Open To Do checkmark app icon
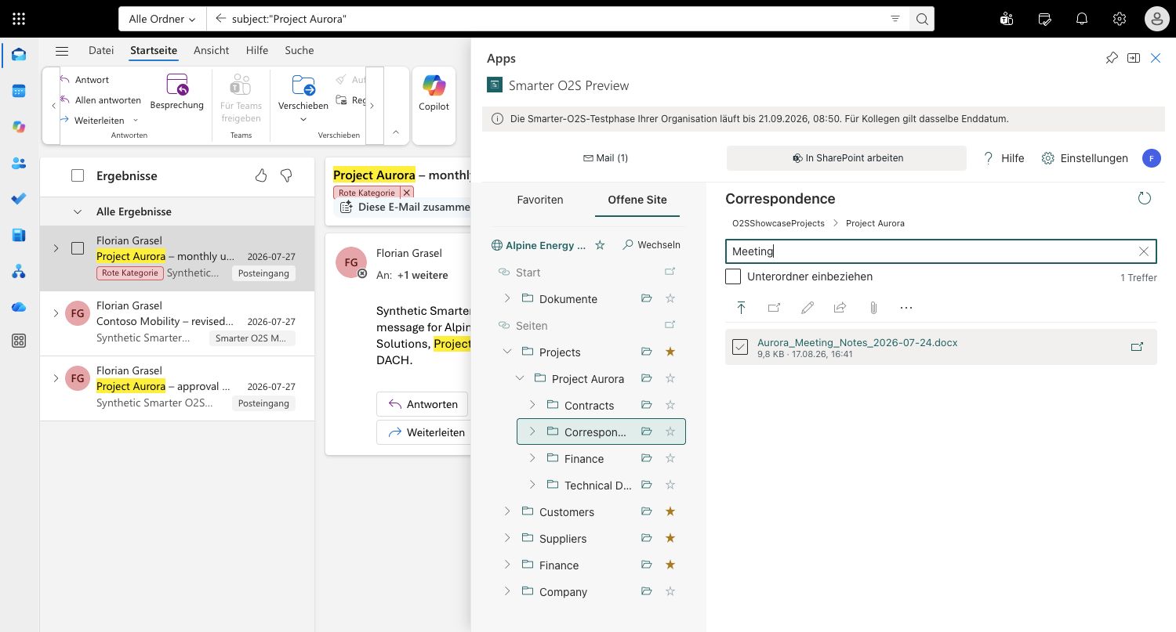This screenshot has width=1176, height=632. [x=19, y=199]
